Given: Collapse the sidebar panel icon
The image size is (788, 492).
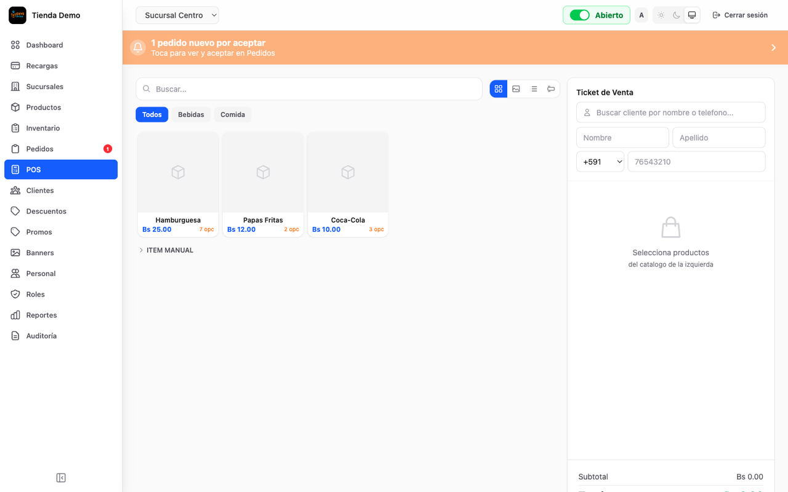Looking at the screenshot, I should [x=61, y=478].
